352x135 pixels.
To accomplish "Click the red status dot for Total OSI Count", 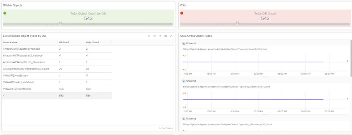I will 182,13.
